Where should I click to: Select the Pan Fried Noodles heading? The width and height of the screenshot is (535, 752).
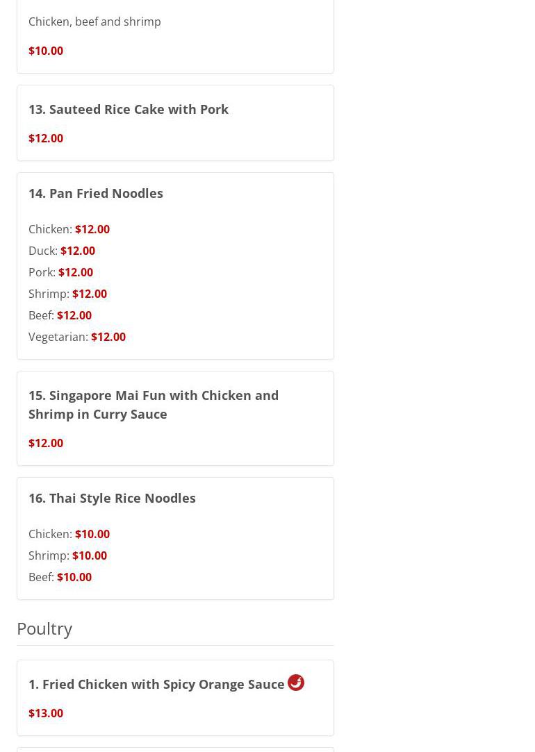(96, 193)
